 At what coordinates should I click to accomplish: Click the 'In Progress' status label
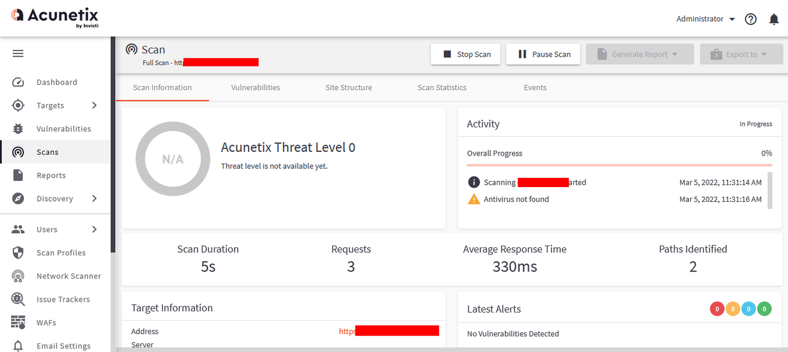(x=756, y=124)
